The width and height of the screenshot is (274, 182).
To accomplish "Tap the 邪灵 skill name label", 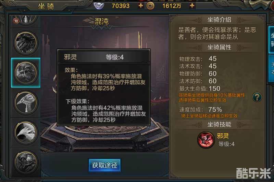I will point(223,136).
